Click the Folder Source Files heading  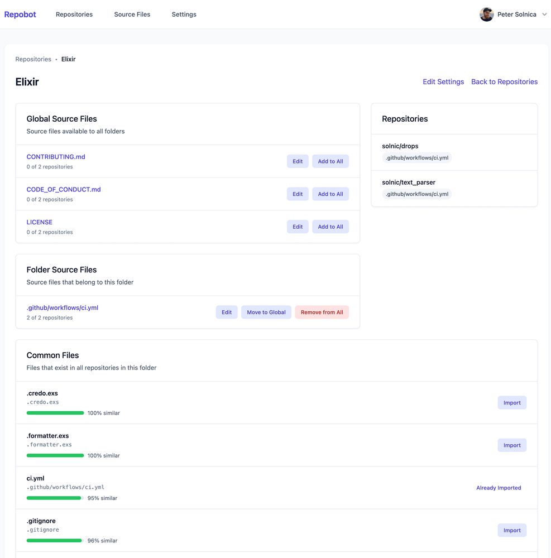click(x=61, y=270)
